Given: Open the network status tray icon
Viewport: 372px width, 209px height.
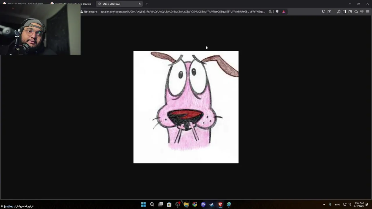Looking at the screenshot, I should [345, 204].
